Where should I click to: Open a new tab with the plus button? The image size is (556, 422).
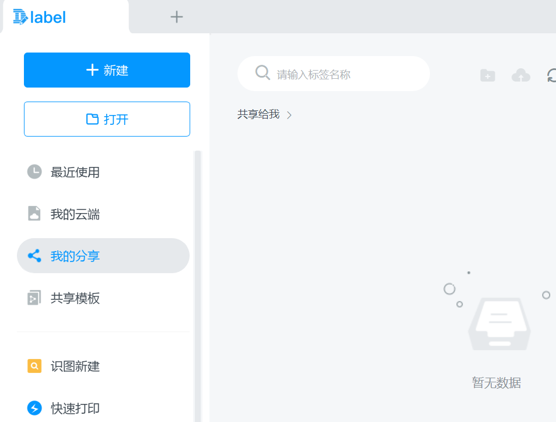[176, 17]
